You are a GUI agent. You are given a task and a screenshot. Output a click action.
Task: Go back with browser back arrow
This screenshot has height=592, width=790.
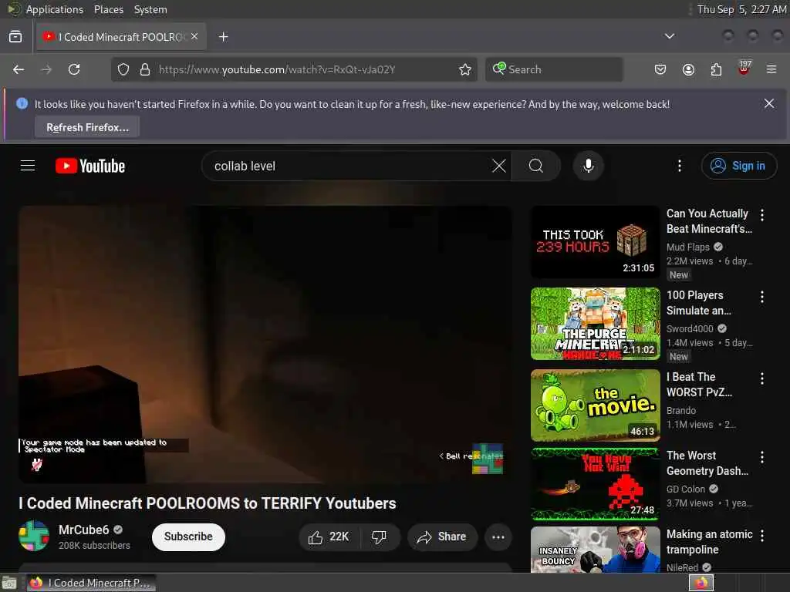tap(19, 69)
